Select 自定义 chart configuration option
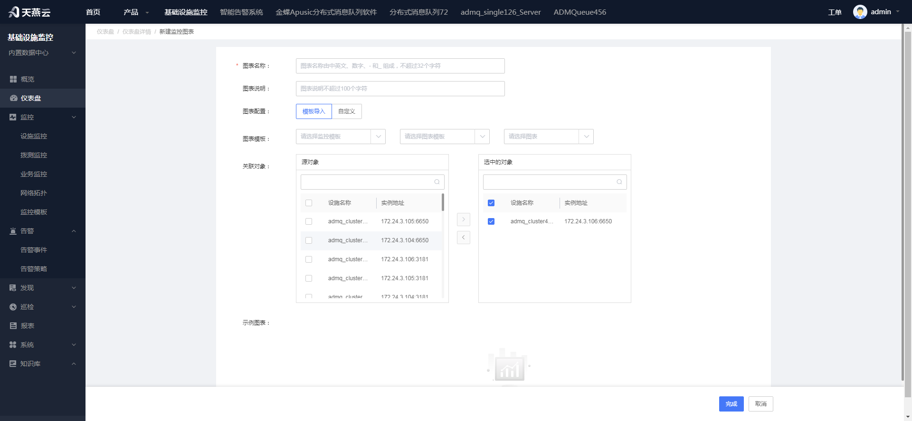Viewport: 912px width, 421px height. pyautogui.click(x=347, y=111)
